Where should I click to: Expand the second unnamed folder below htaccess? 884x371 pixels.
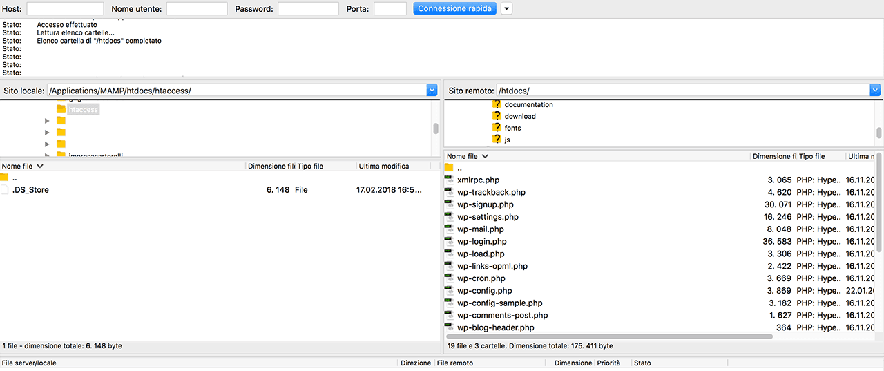(x=47, y=132)
